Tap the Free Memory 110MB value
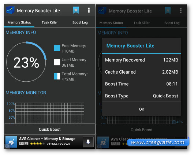This screenshot has height=156, width=194. pos(68,51)
